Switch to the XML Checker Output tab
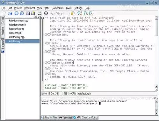Image resolution: width=159 pixels, height=121 pixels. point(85,117)
